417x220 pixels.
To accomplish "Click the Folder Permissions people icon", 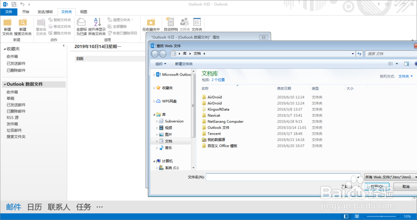I will [x=185, y=25].
